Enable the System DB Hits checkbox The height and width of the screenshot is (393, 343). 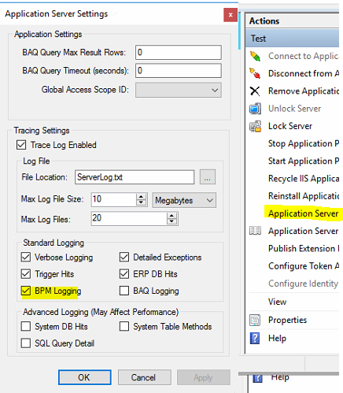click(x=26, y=326)
